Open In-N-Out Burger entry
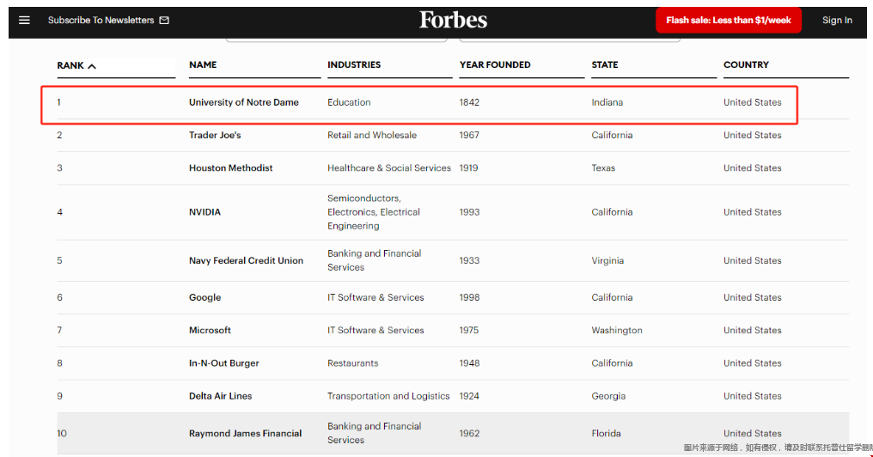Image resolution: width=873 pixels, height=457 pixels. [x=223, y=363]
